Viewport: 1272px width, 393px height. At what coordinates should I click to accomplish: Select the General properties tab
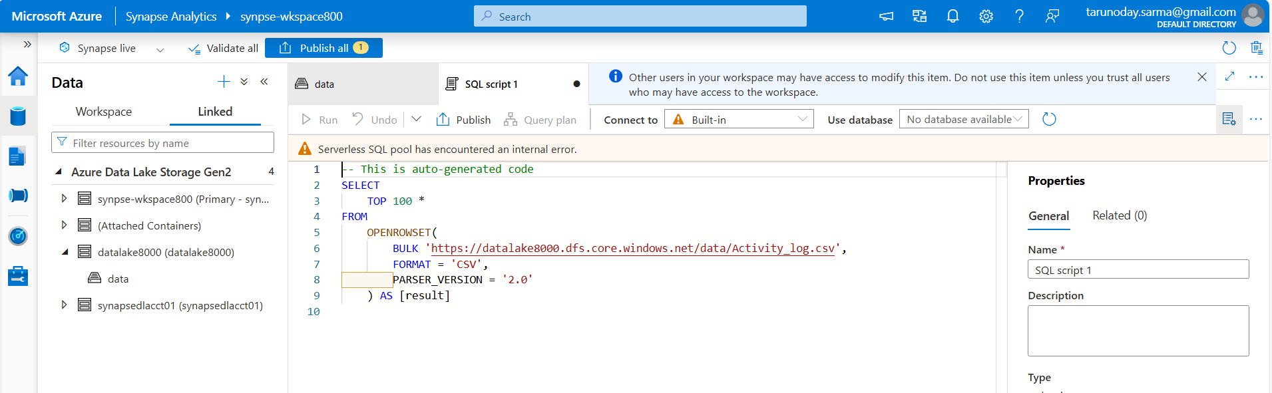[1049, 216]
